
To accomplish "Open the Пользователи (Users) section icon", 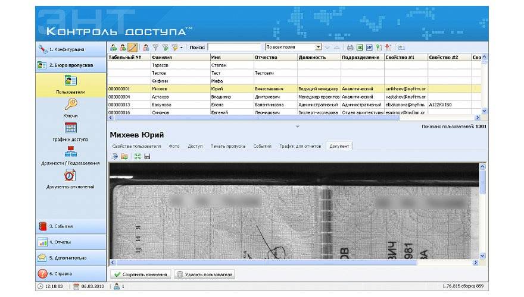I will pyautogui.click(x=70, y=81).
